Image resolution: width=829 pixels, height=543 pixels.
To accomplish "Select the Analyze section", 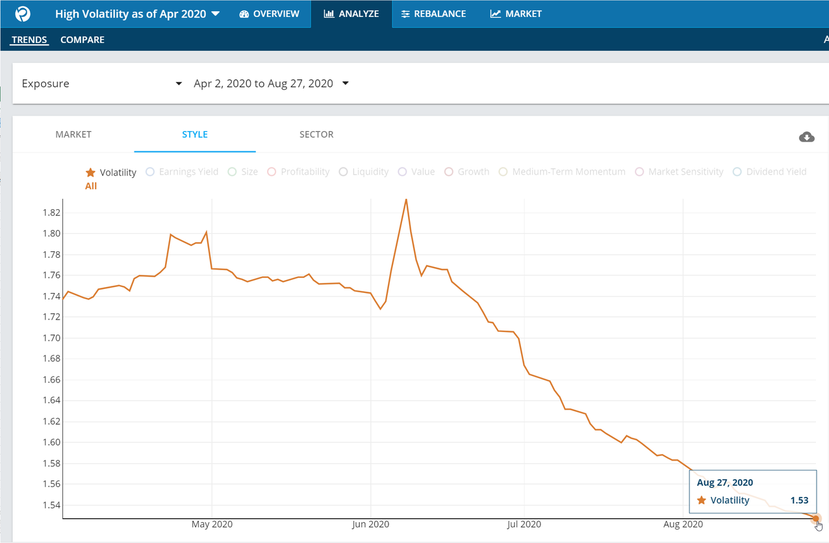I will (351, 14).
